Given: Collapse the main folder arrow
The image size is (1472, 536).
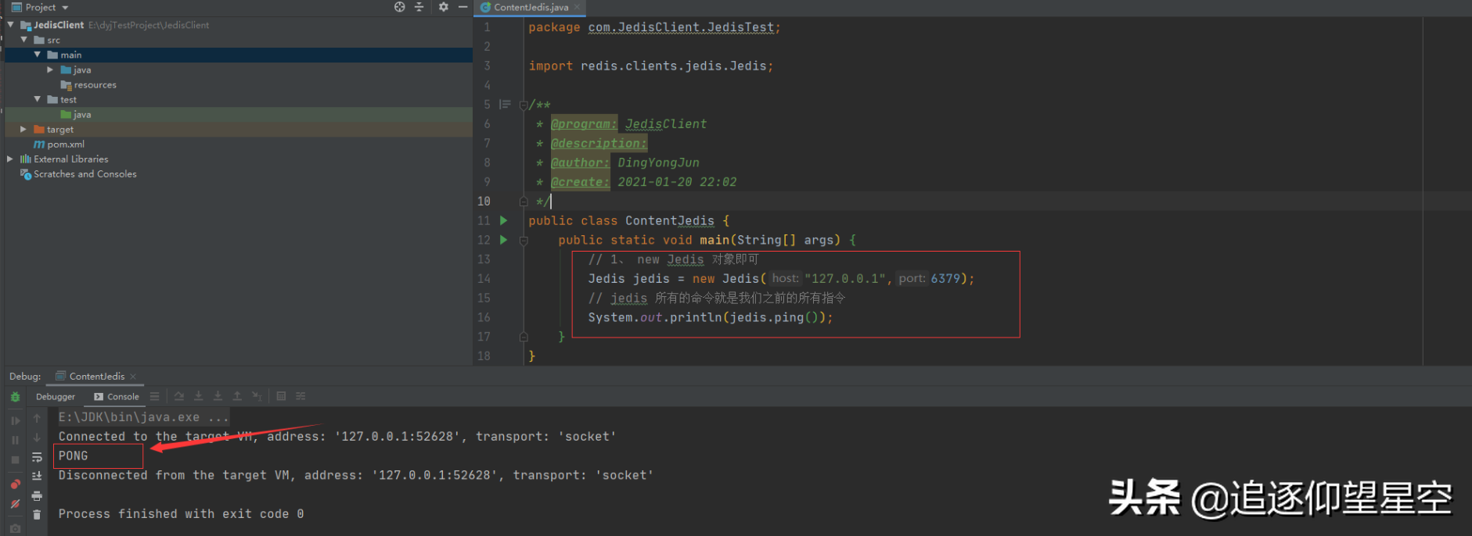Looking at the screenshot, I should [x=38, y=55].
